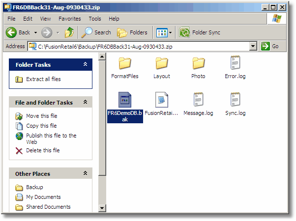
Task: Open the Help menu
Action: coord(114,19)
